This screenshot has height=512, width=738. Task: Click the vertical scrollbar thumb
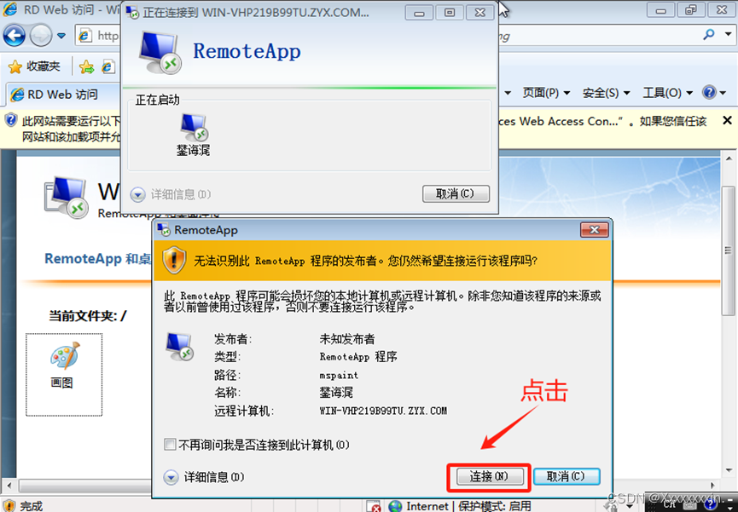coord(729,250)
